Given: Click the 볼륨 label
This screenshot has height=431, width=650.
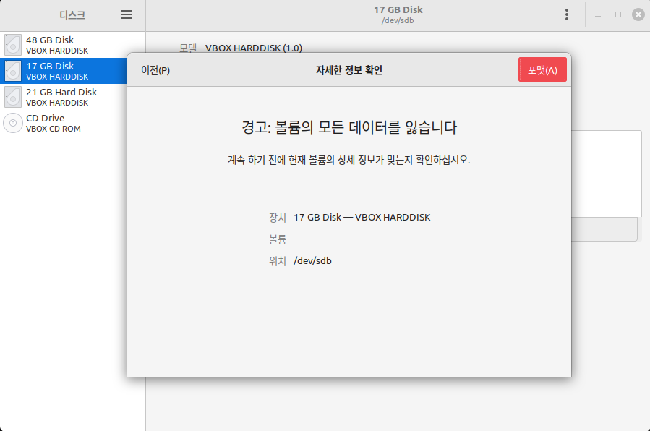Looking at the screenshot, I should (278, 239).
